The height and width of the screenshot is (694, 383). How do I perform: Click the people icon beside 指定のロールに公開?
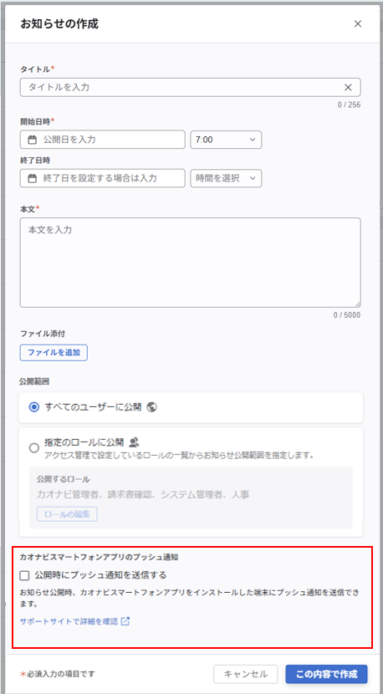tap(135, 442)
